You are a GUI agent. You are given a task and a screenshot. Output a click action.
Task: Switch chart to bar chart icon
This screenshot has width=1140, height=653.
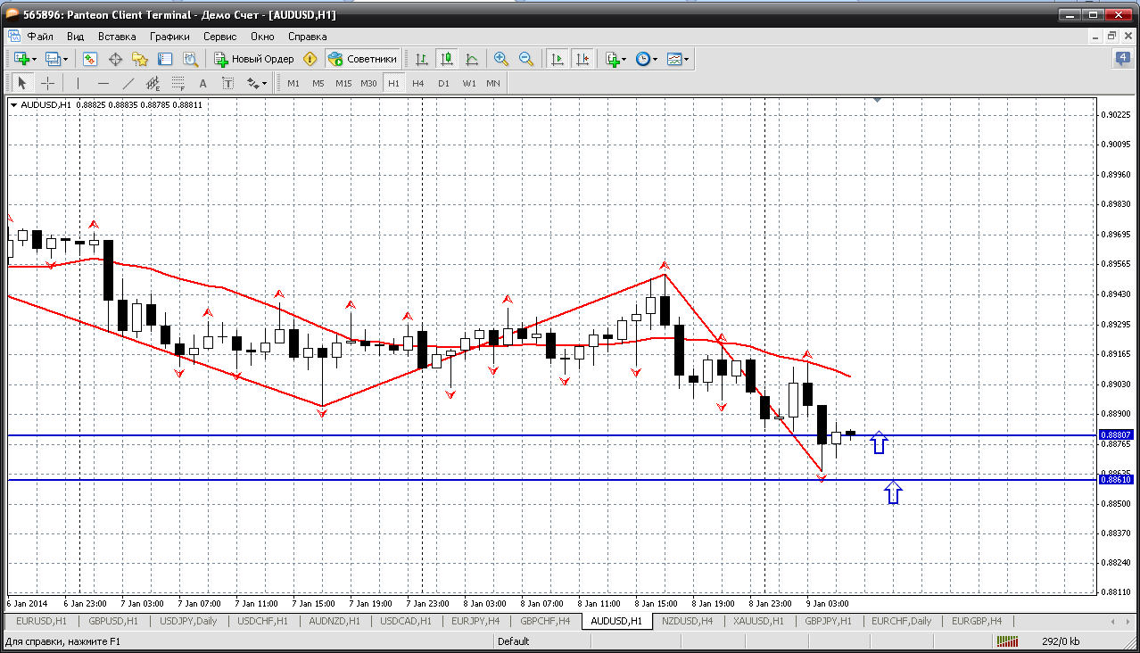pos(422,59)
